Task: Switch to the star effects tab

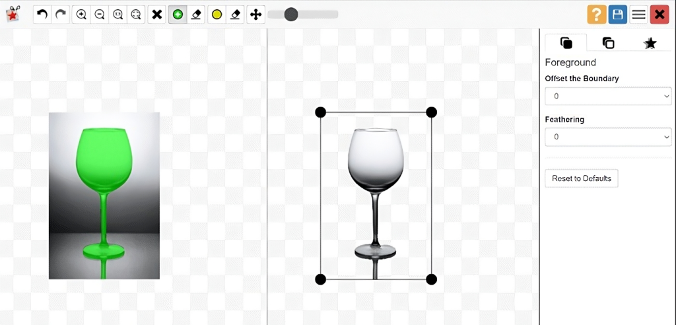Action: point(650,43)
